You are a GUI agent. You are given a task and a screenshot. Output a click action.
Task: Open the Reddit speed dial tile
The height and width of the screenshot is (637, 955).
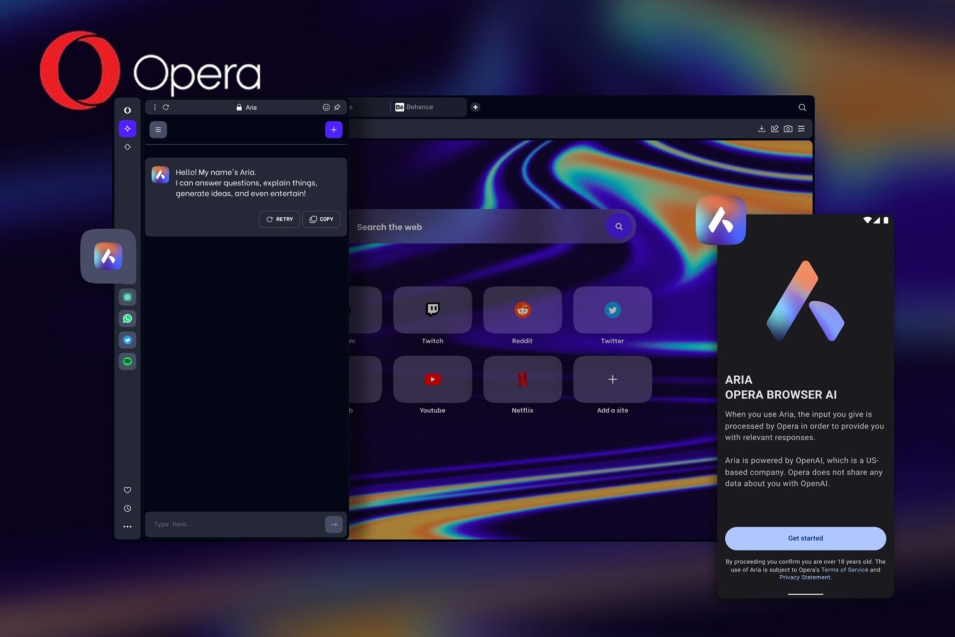[522, 310]
